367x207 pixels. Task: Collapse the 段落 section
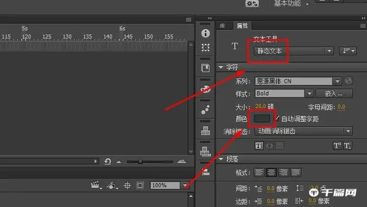coord(221,159)
